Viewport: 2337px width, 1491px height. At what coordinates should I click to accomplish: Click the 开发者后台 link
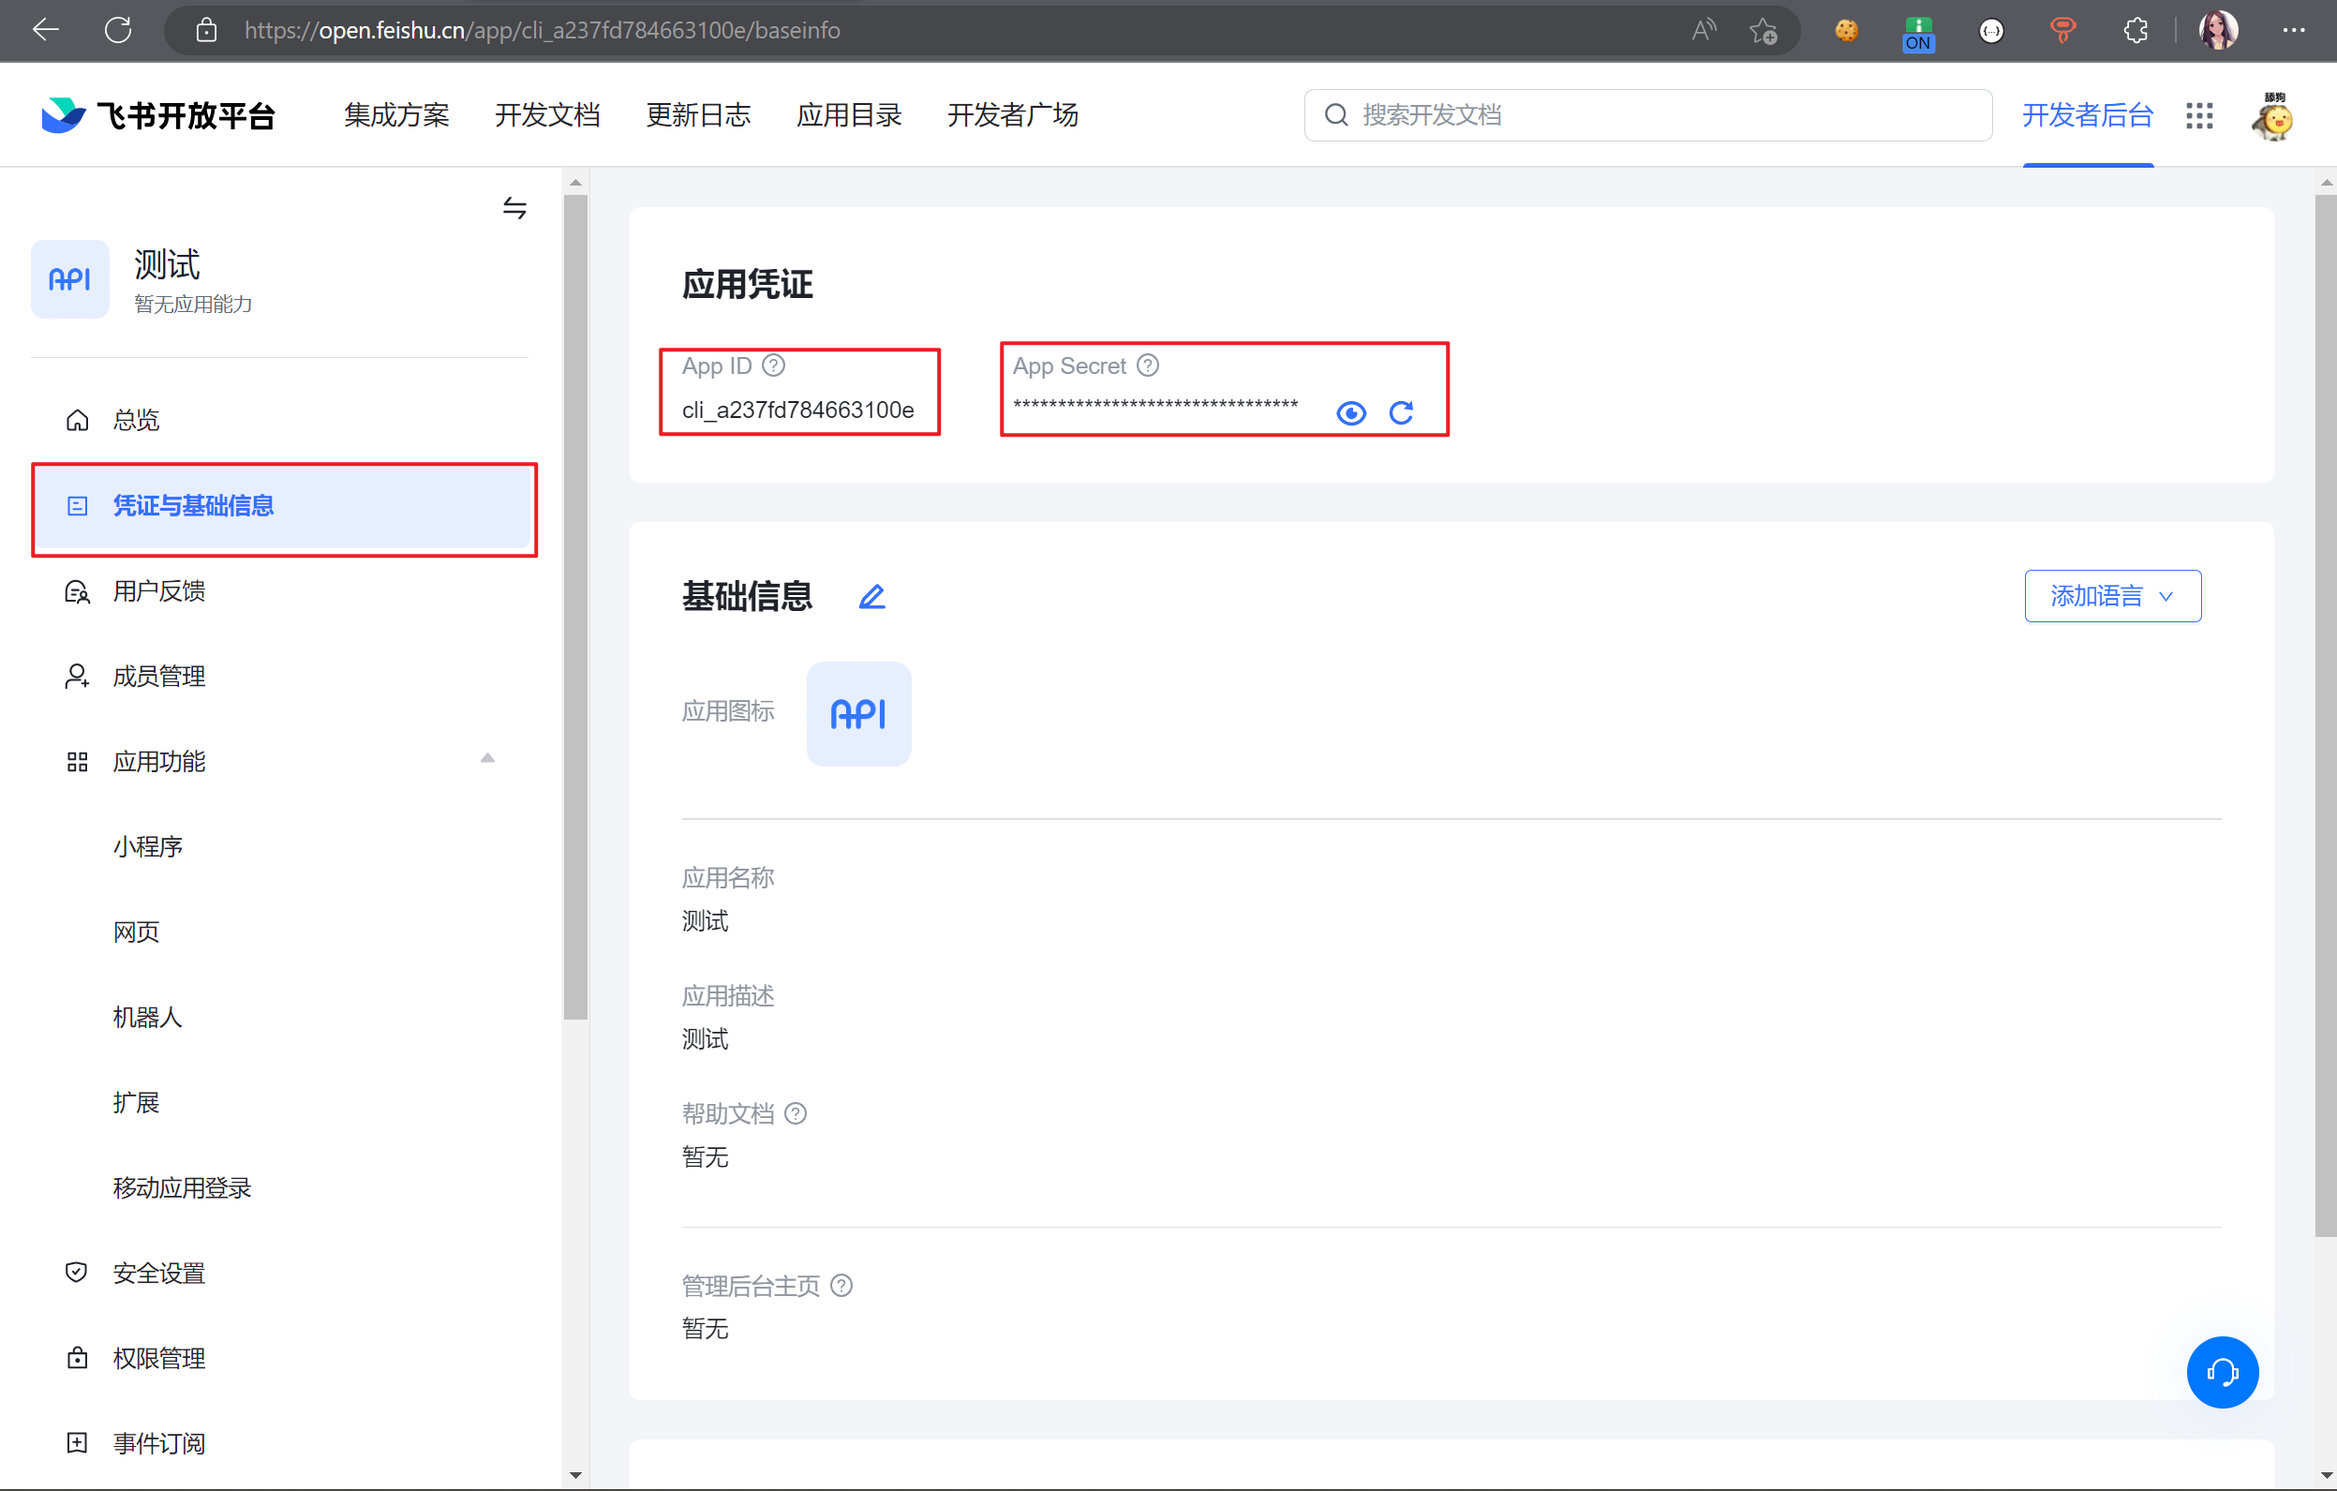tap(2087, 115)
